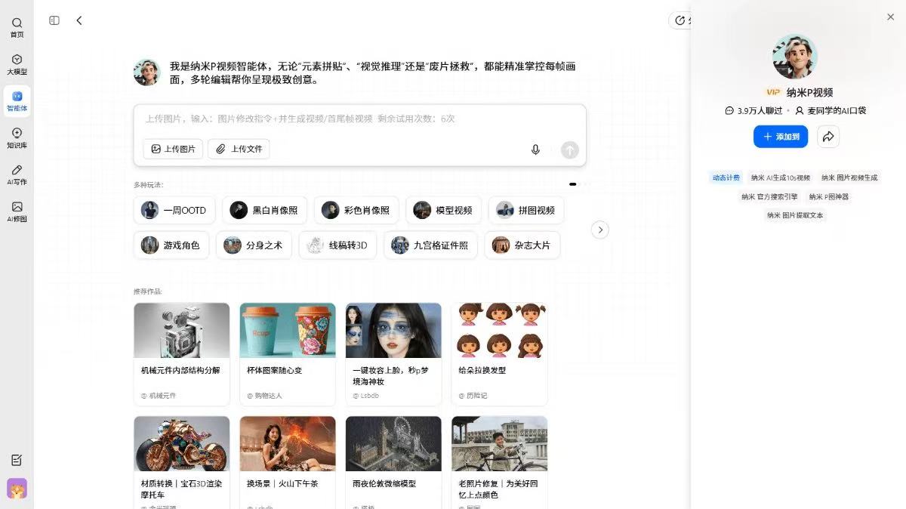This screenshot has width=906, height=509.
Task: Expand more presets with right chevron
Action: [599, 230]
